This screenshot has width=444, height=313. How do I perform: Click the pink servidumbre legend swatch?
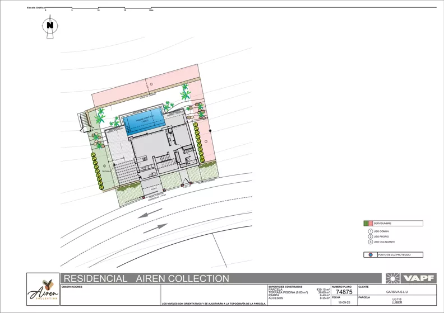pos(371,224)
